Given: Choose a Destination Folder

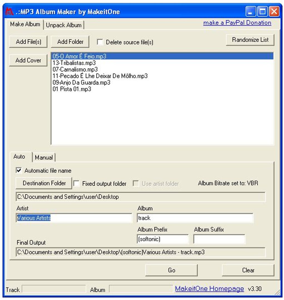Looking at the screenshot, I should [44, 183].
